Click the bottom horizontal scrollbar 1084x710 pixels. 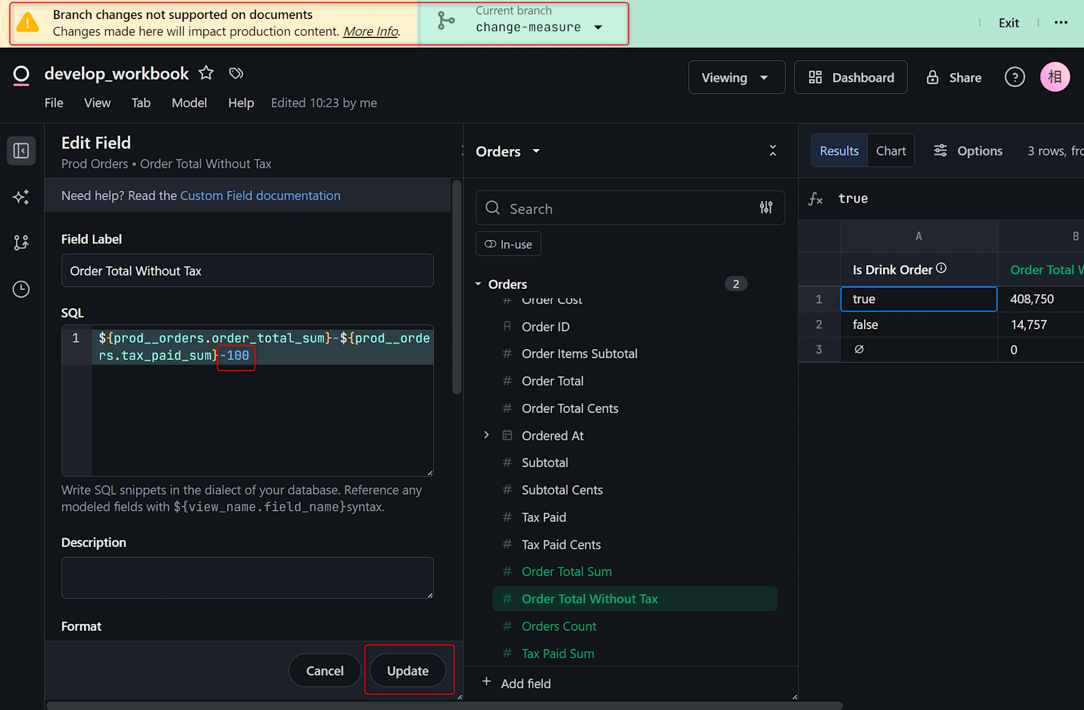coord(444,705)
